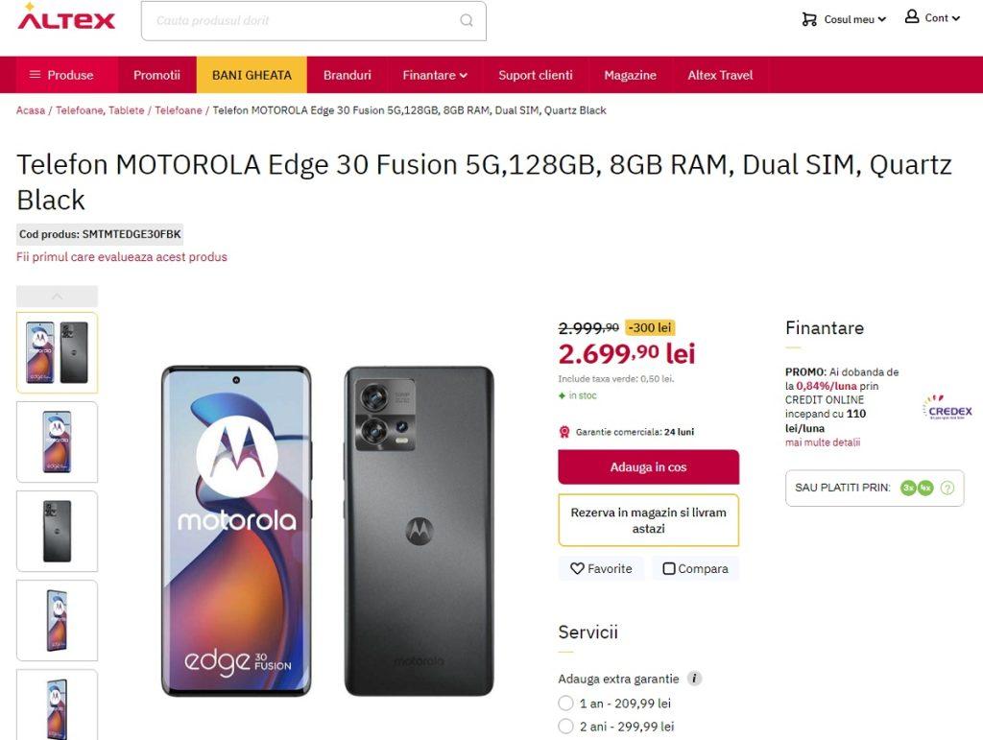Select the third product thumbnail showing phone back
This screenshot has width=983, height=740.
click(57, 531)
